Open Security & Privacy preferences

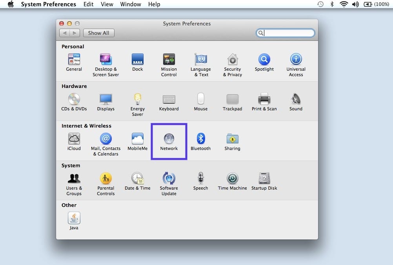pos(232,60)
